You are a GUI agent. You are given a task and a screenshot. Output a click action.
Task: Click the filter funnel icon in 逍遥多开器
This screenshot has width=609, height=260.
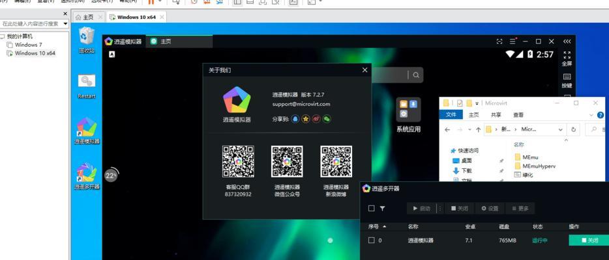click(x=382, y=208)
